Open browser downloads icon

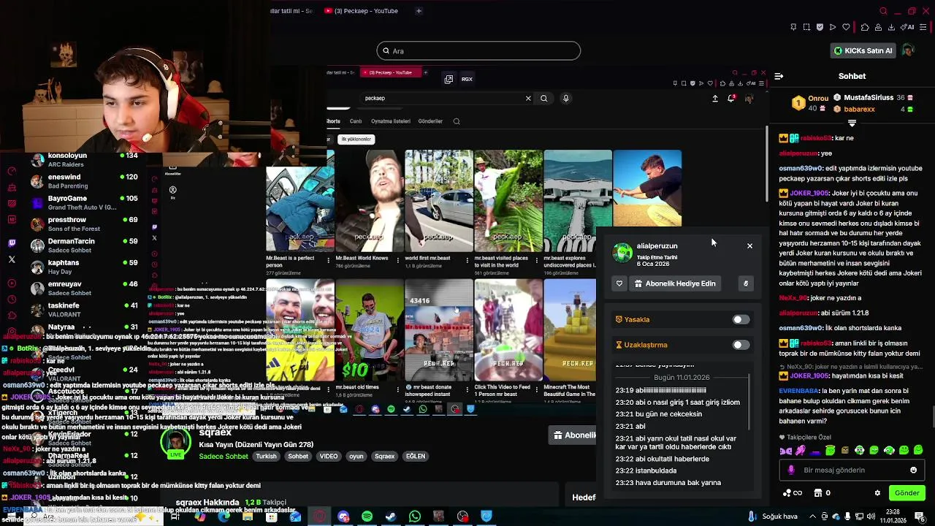coord(891,27)
